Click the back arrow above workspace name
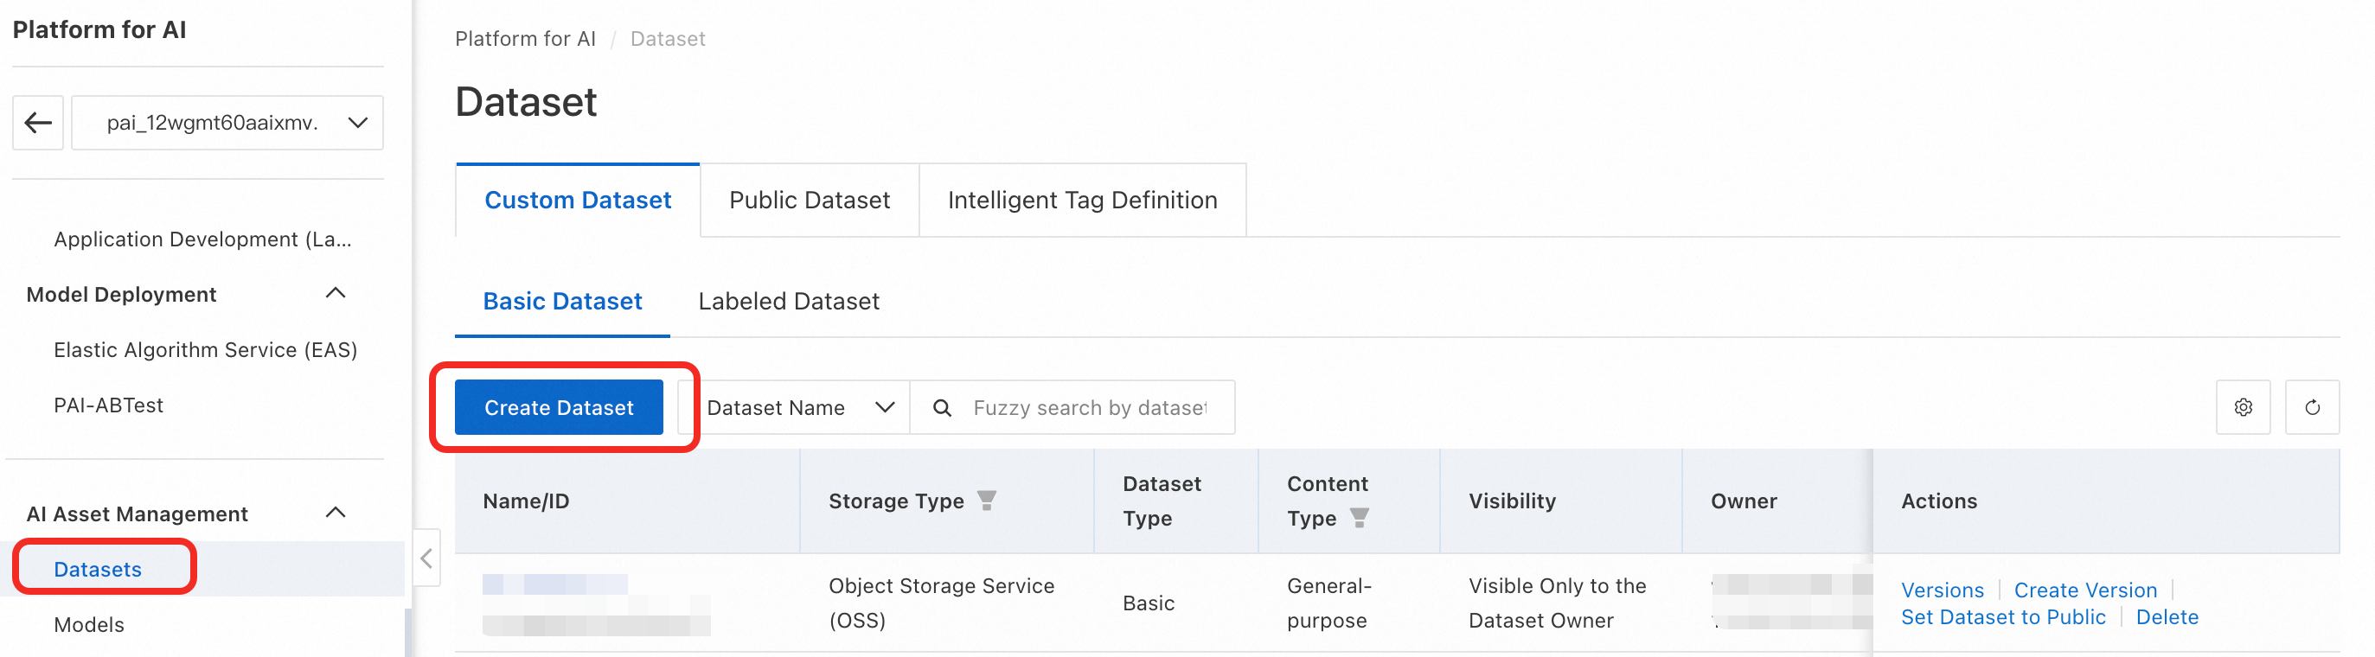 point(37,122)
